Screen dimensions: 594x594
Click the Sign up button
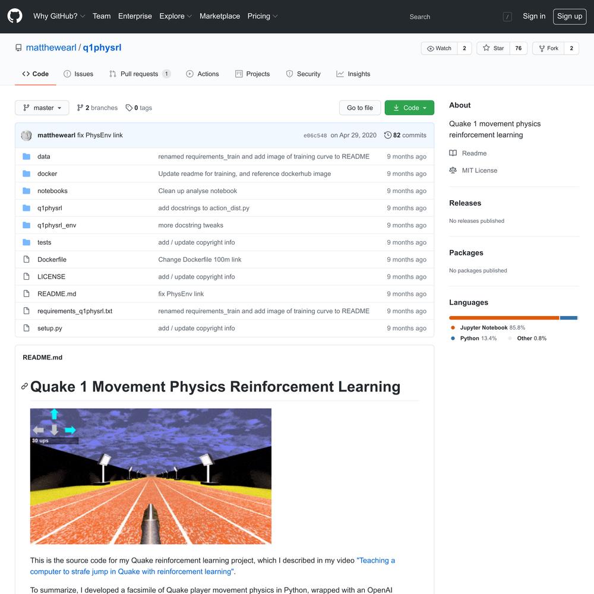pos(570,16)
